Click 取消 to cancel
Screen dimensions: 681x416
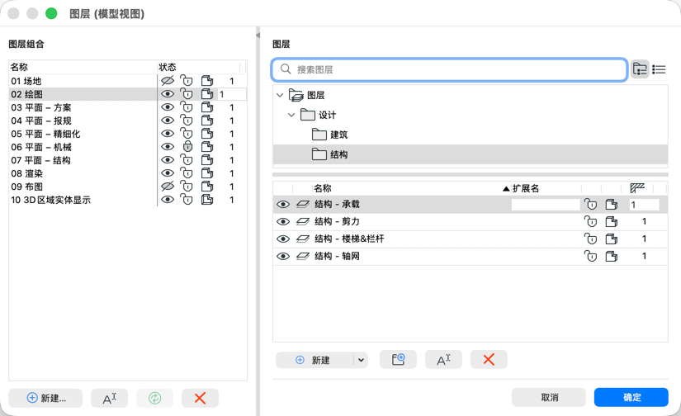click(549, 397)
